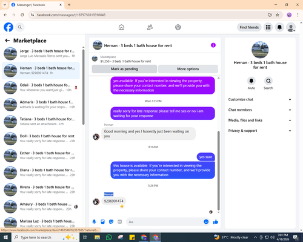This screenshot has width=303, height=242.
Task: Expand Customize chat section
Action: click(260, 99)
